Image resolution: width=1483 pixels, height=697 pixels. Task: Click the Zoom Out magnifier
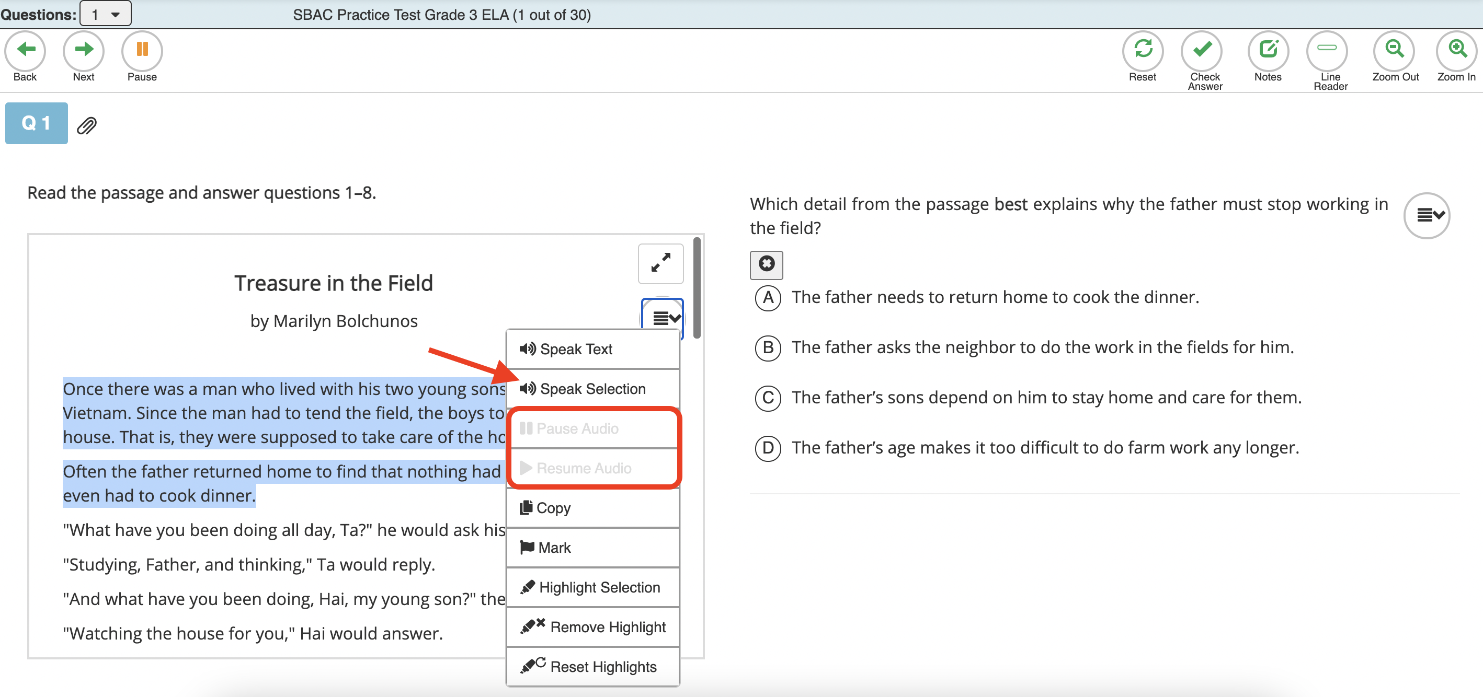point(1394,51)
